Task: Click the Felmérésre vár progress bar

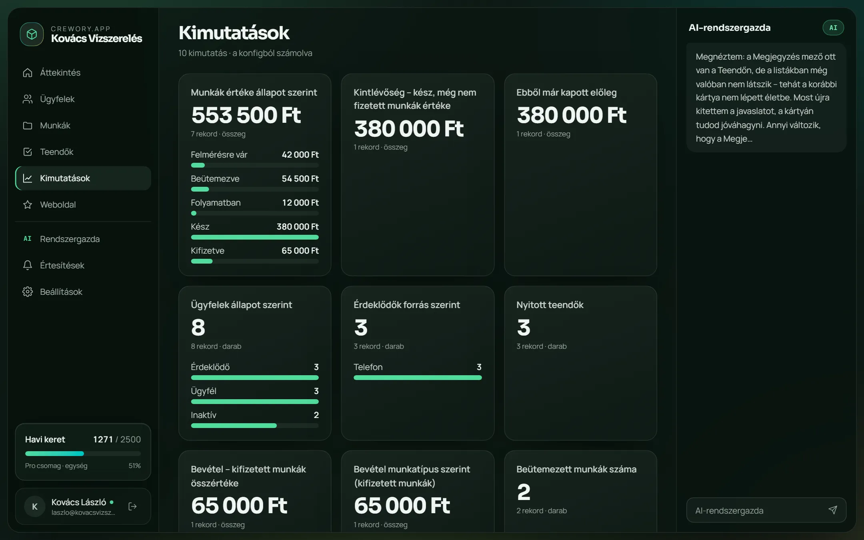Action: [x=255, y=165]
